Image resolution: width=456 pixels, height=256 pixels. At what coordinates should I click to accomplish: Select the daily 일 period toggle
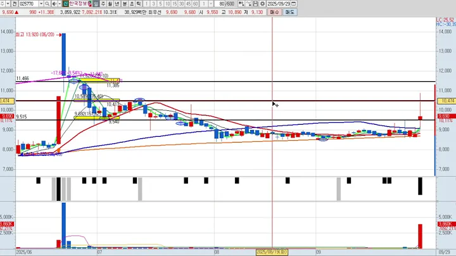pos(96,4)
